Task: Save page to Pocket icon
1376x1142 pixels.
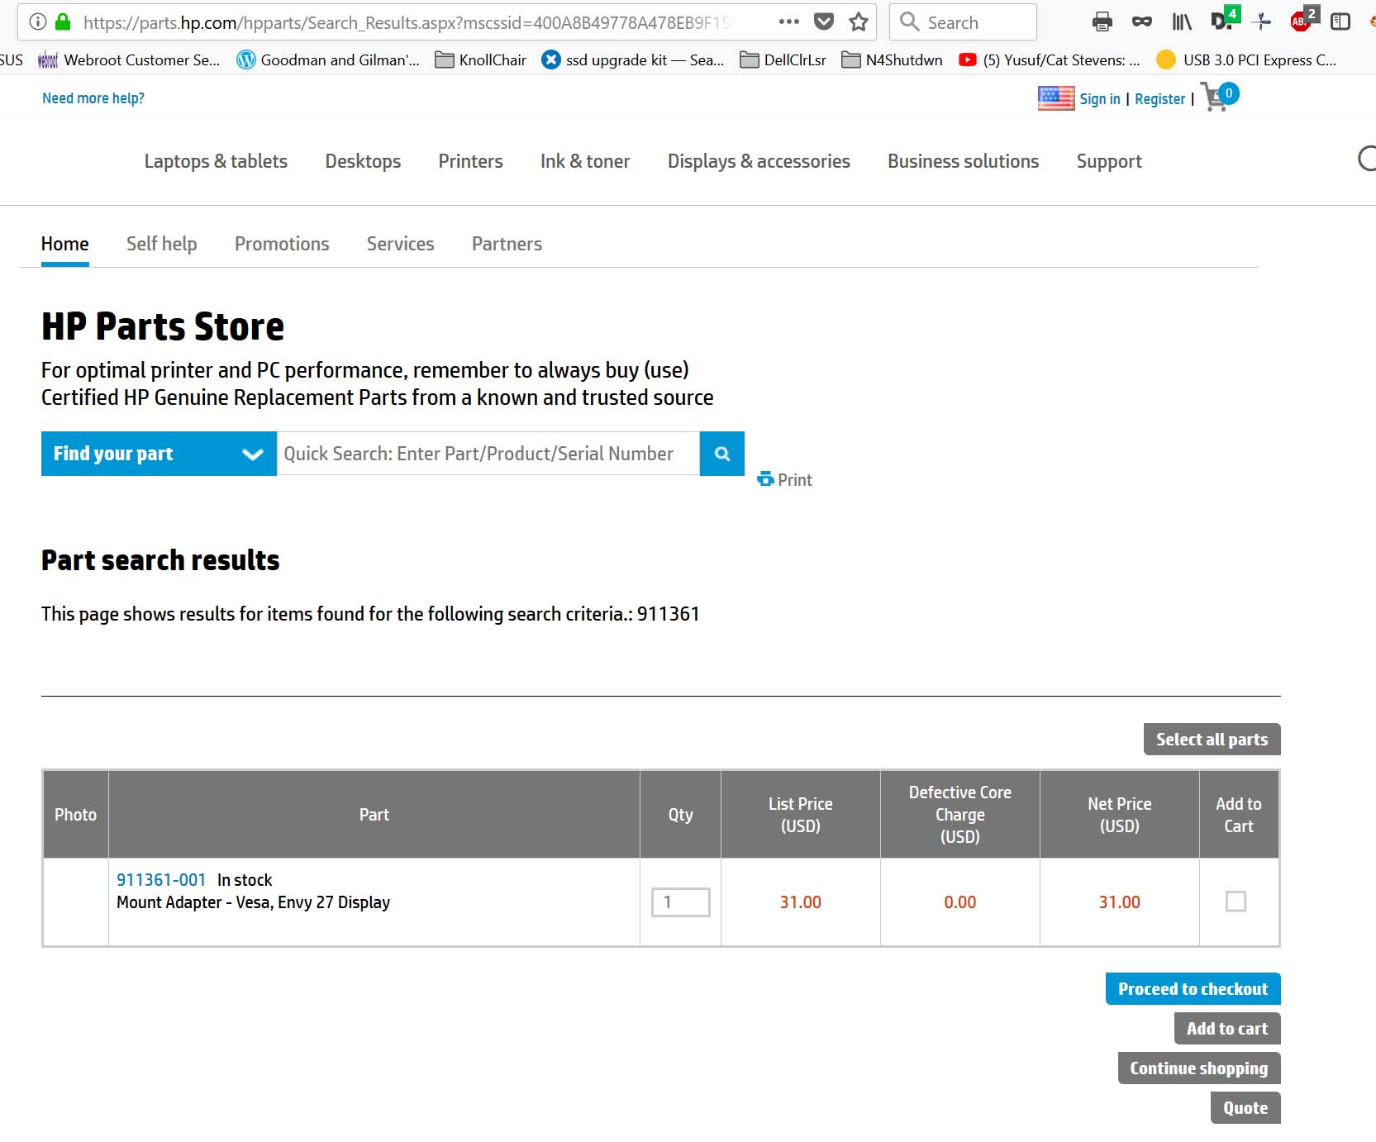Action: [824, 21]
